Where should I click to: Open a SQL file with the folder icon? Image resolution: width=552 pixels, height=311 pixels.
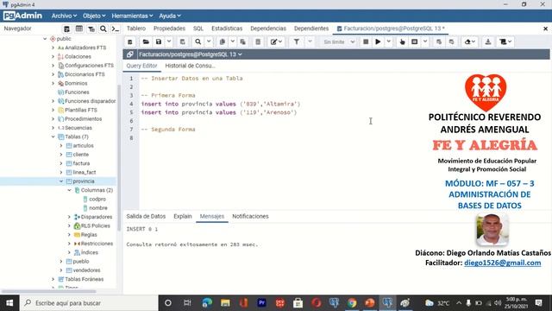146,42
